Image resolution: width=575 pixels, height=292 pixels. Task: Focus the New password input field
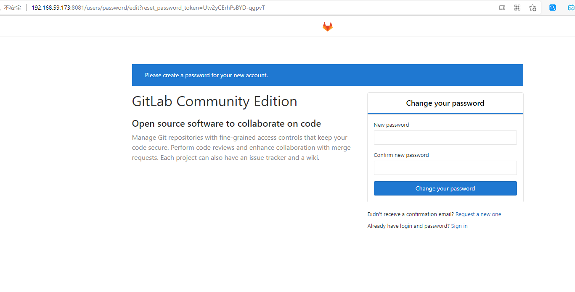pyautogui.click(x=445, y=138)
